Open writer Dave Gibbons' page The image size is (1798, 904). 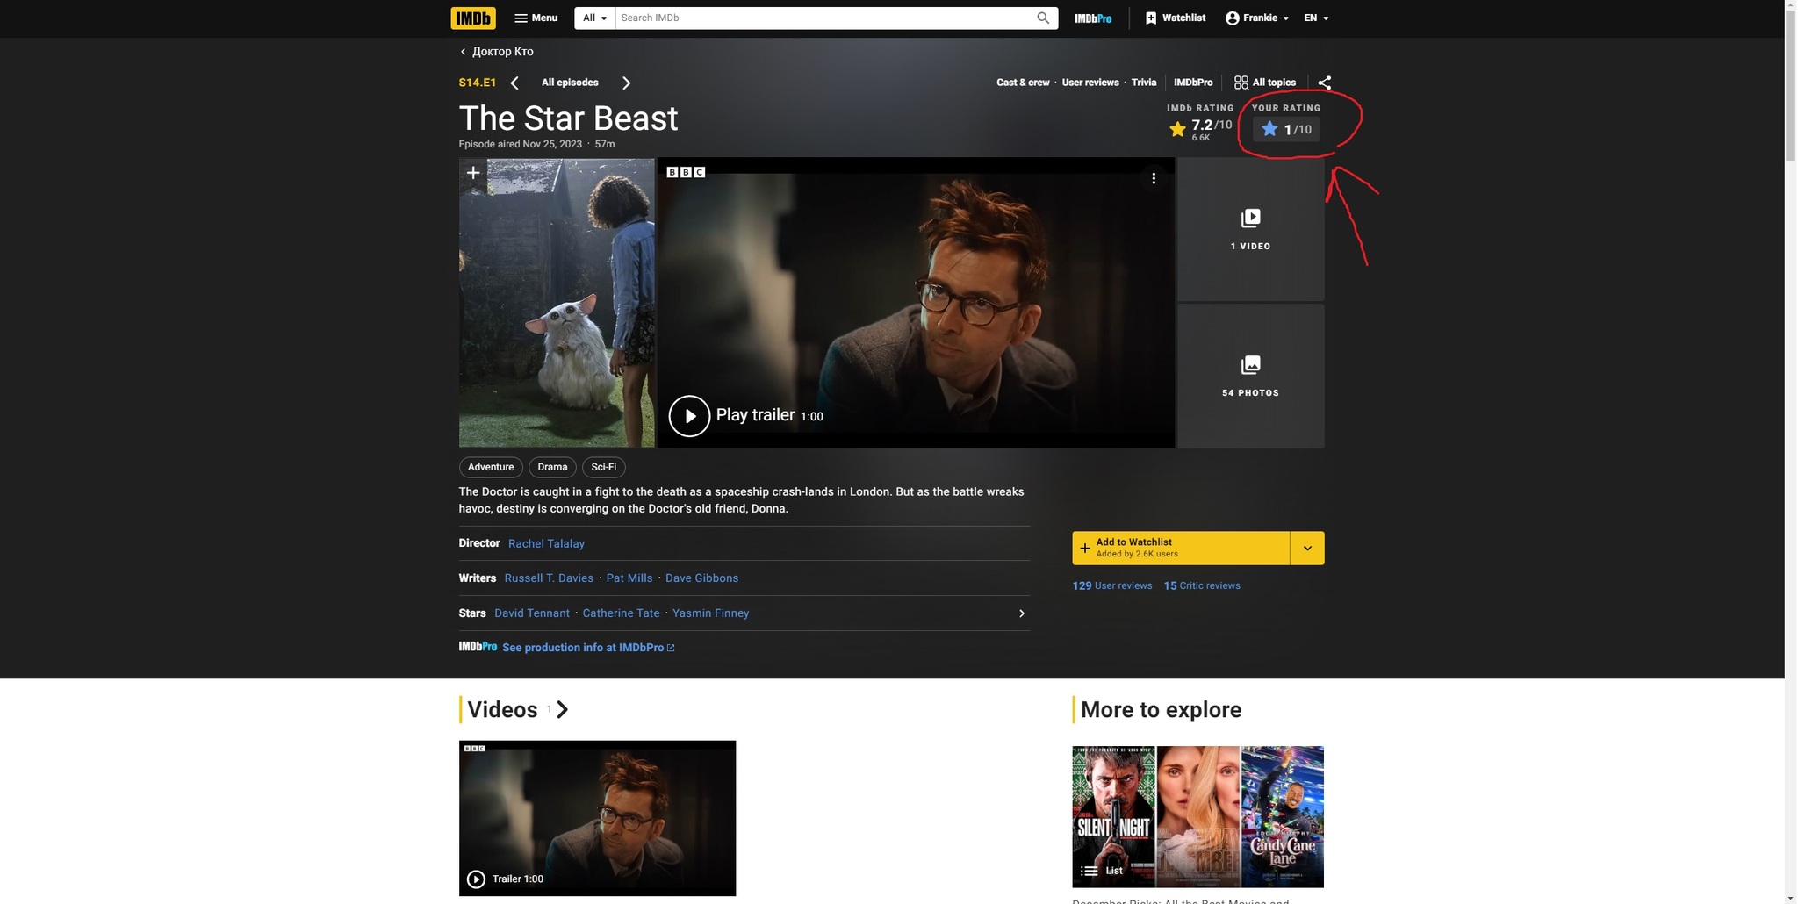701,578
